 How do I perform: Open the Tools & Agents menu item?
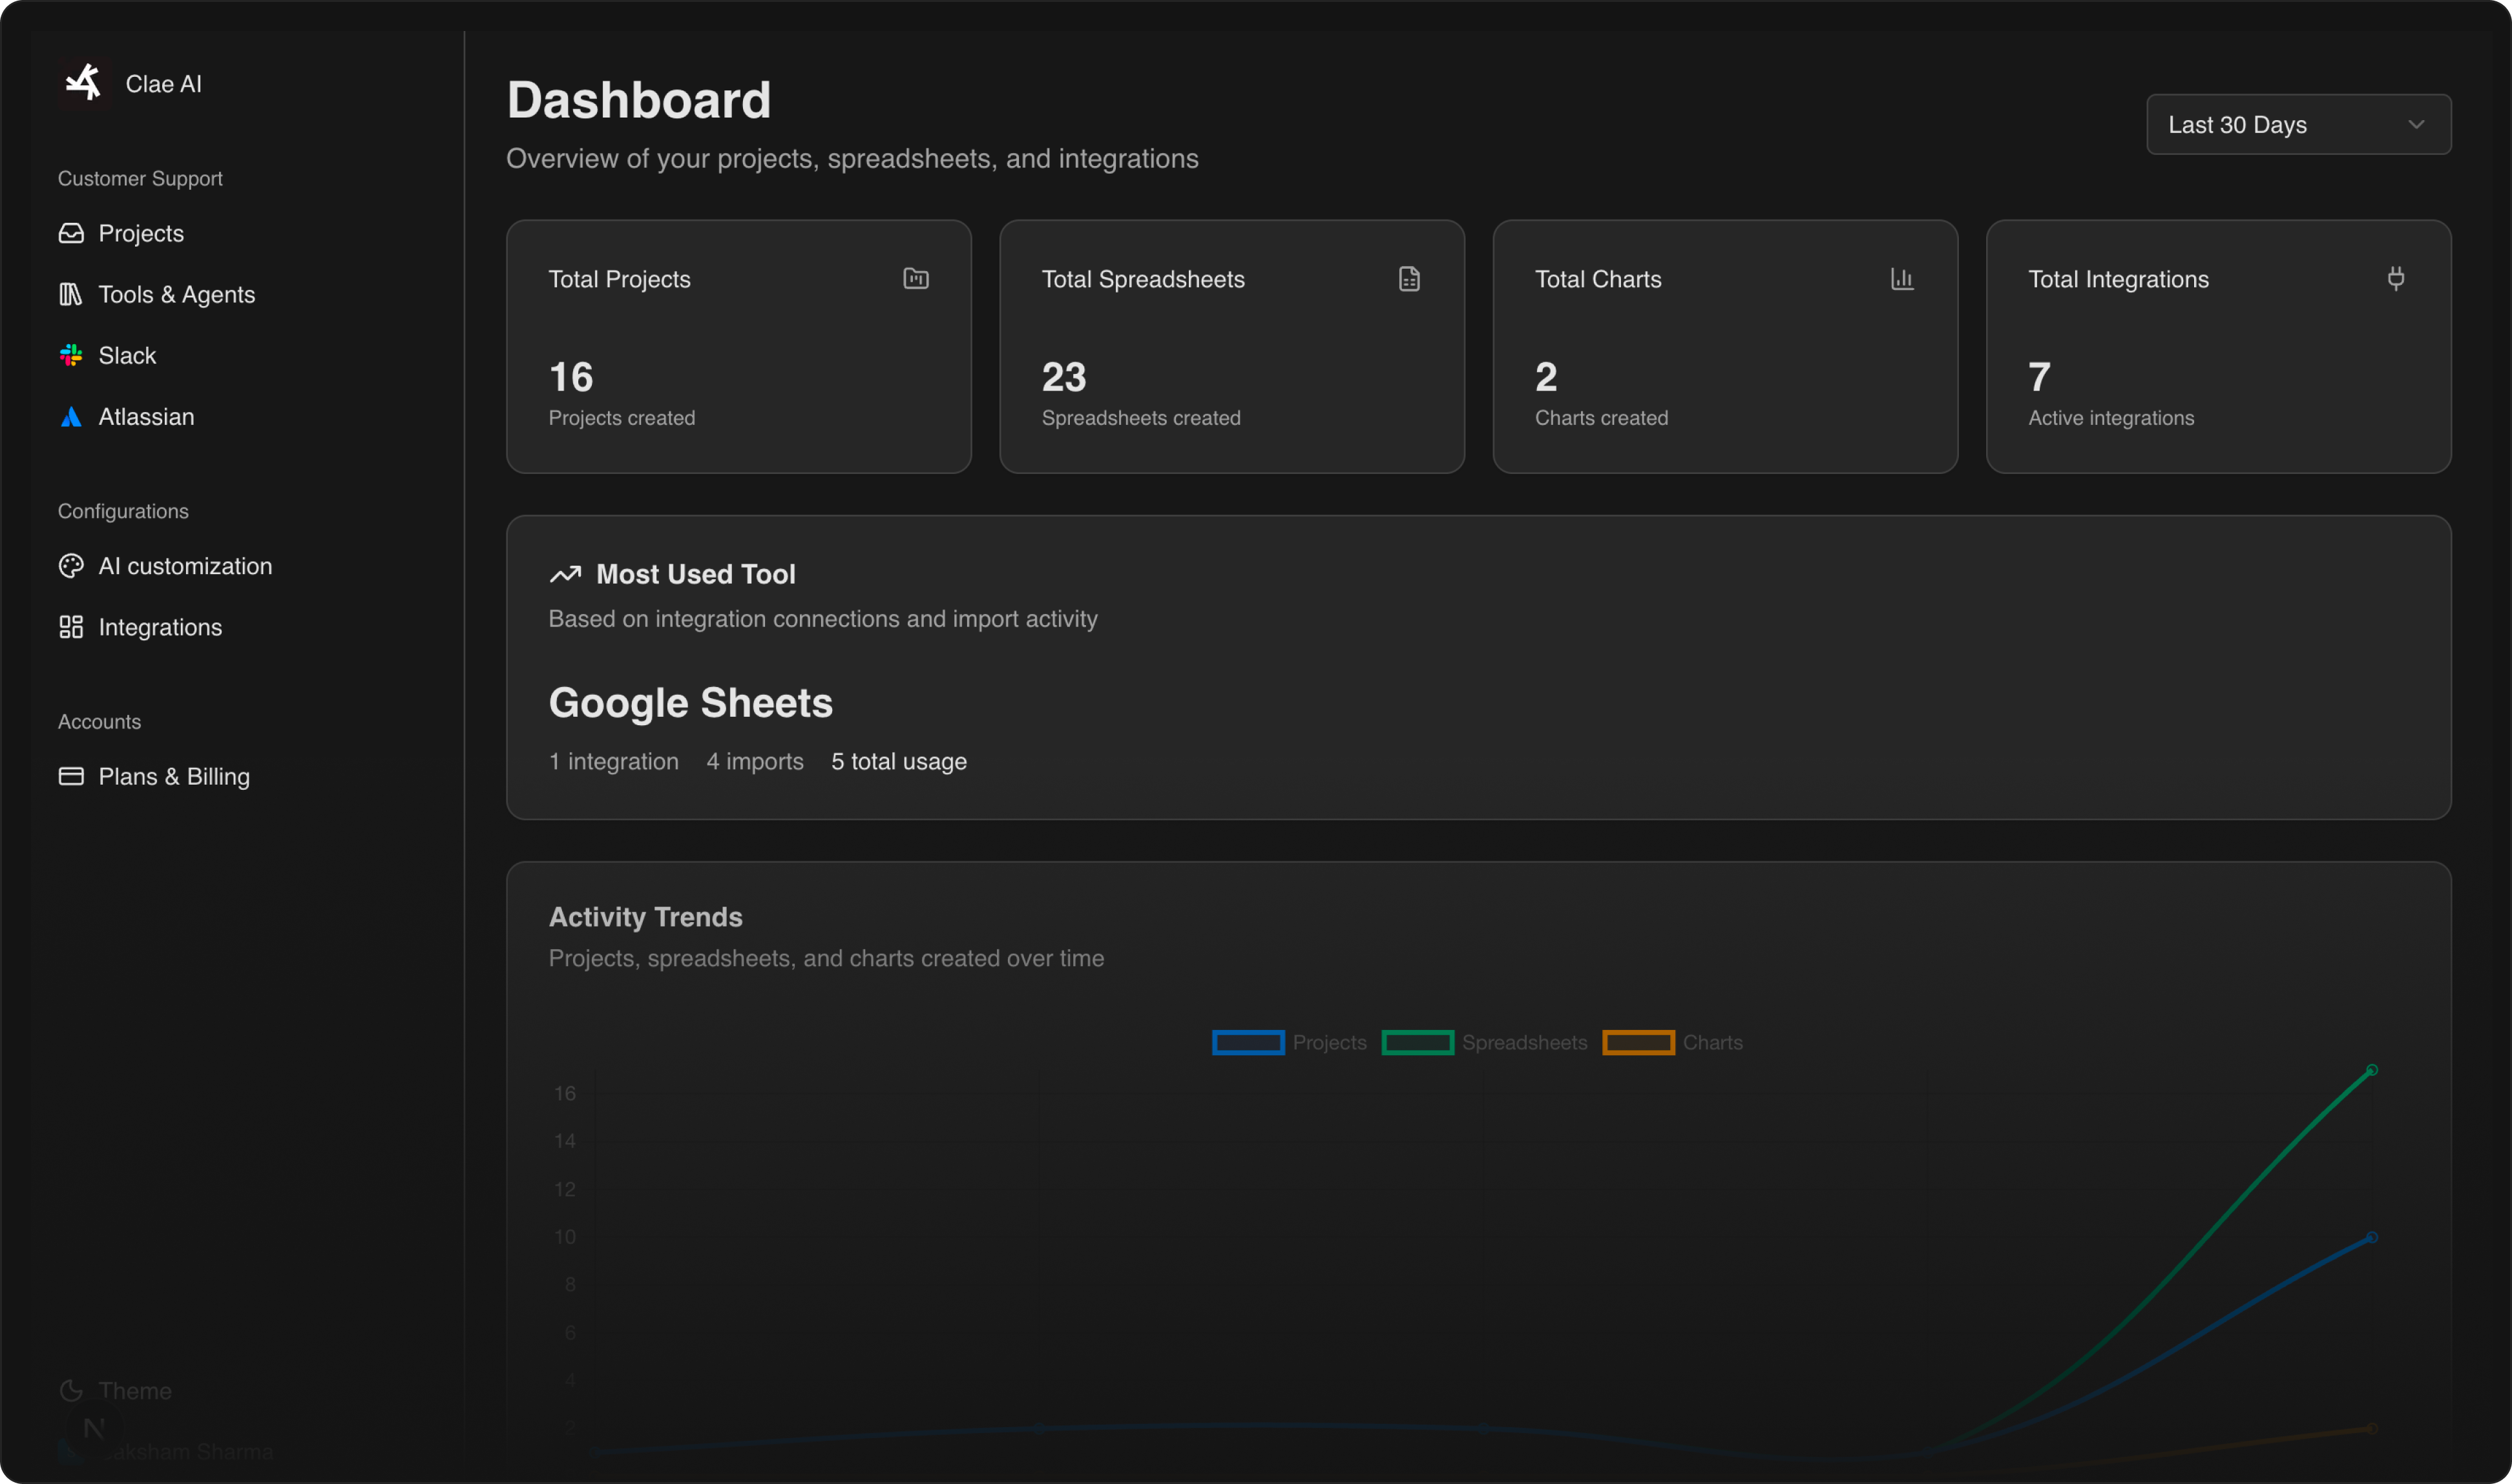[x=176, y=294]
